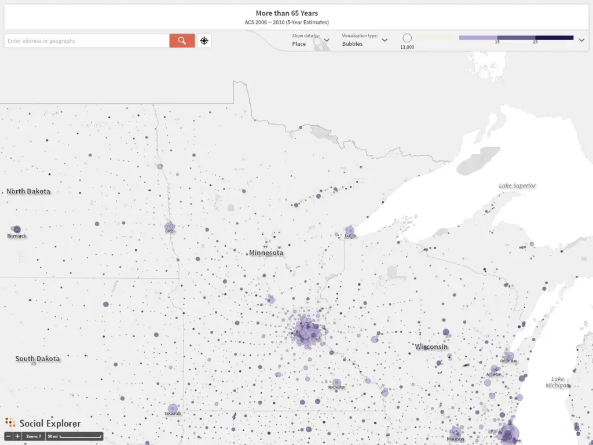Click the Fargo city bubble
This screenshot has width=593, height=445.
pyautogui.click(x=170, y=227)
